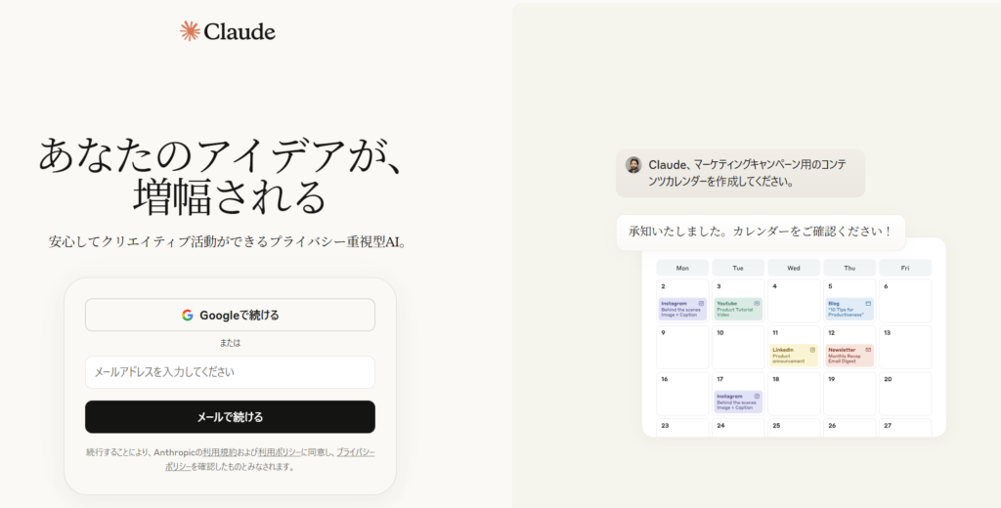
Task: Click the envelope icon on the Newsletter card
Action: [868, 350]
